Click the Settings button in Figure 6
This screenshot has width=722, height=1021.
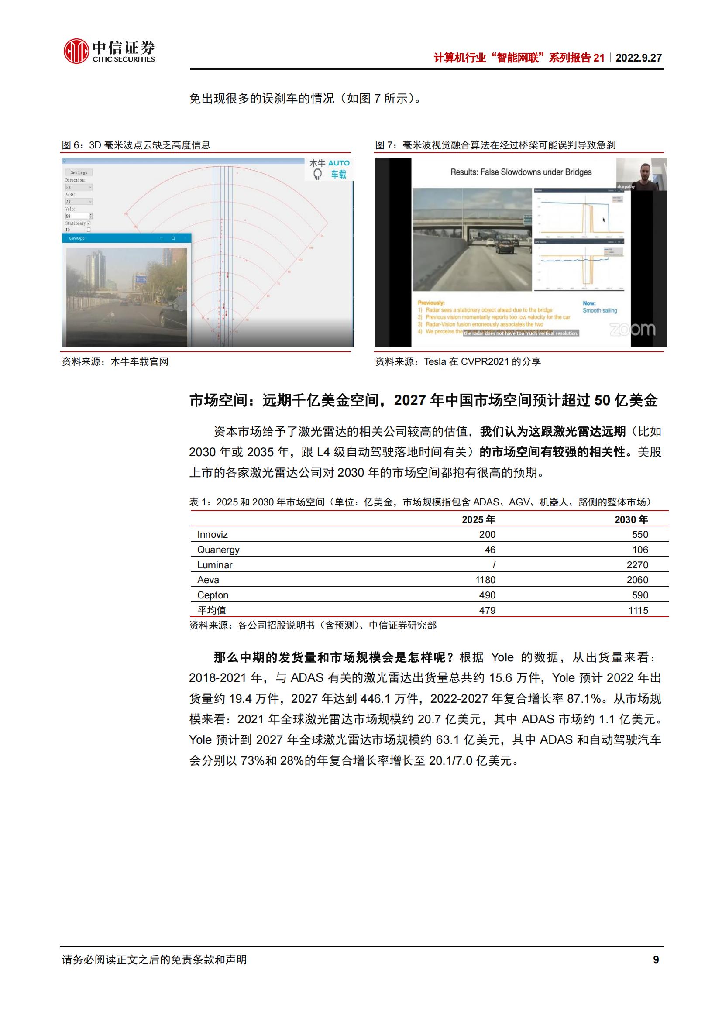click(79, 172)
